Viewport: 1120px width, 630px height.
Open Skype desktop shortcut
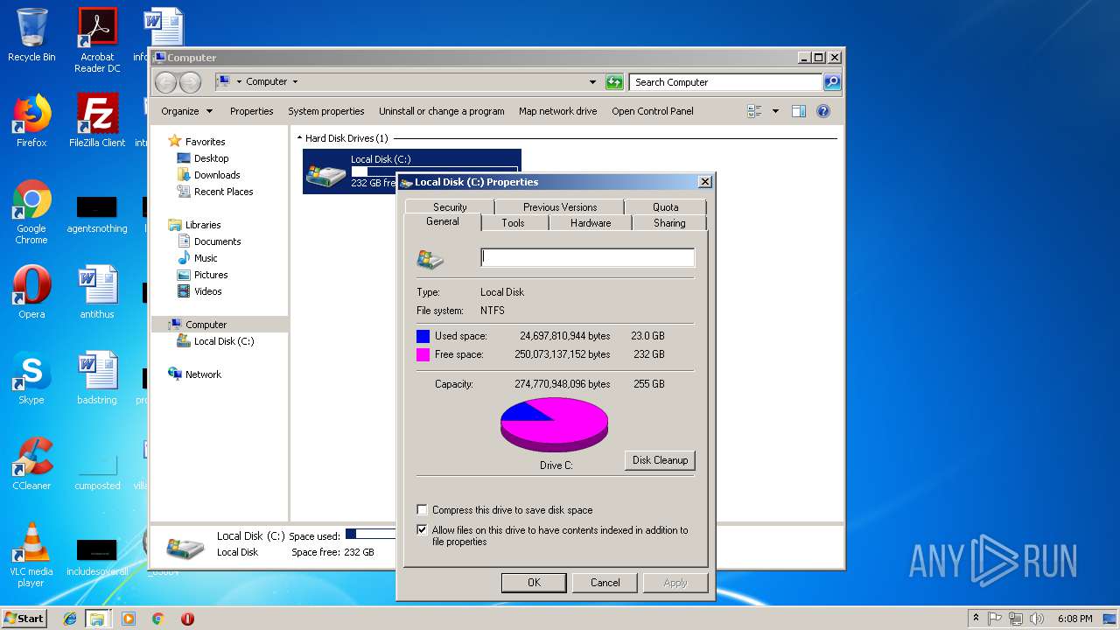(31, 378)
